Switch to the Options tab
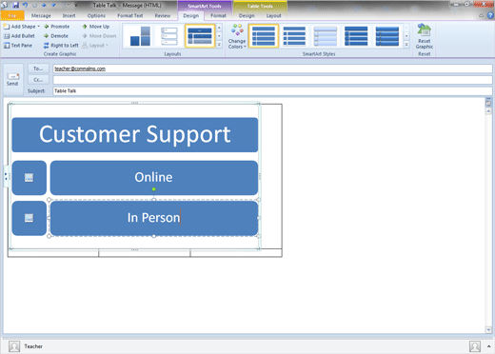 (96, 15)
